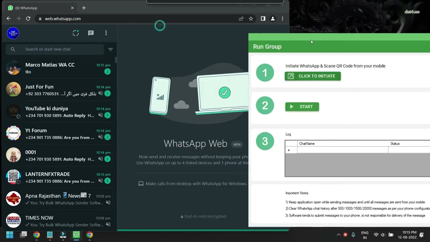Click muted icon on LANTERNFXTRADE row
Screen dimensions: 430x242
pyautogui.click(x=100, y=181)
